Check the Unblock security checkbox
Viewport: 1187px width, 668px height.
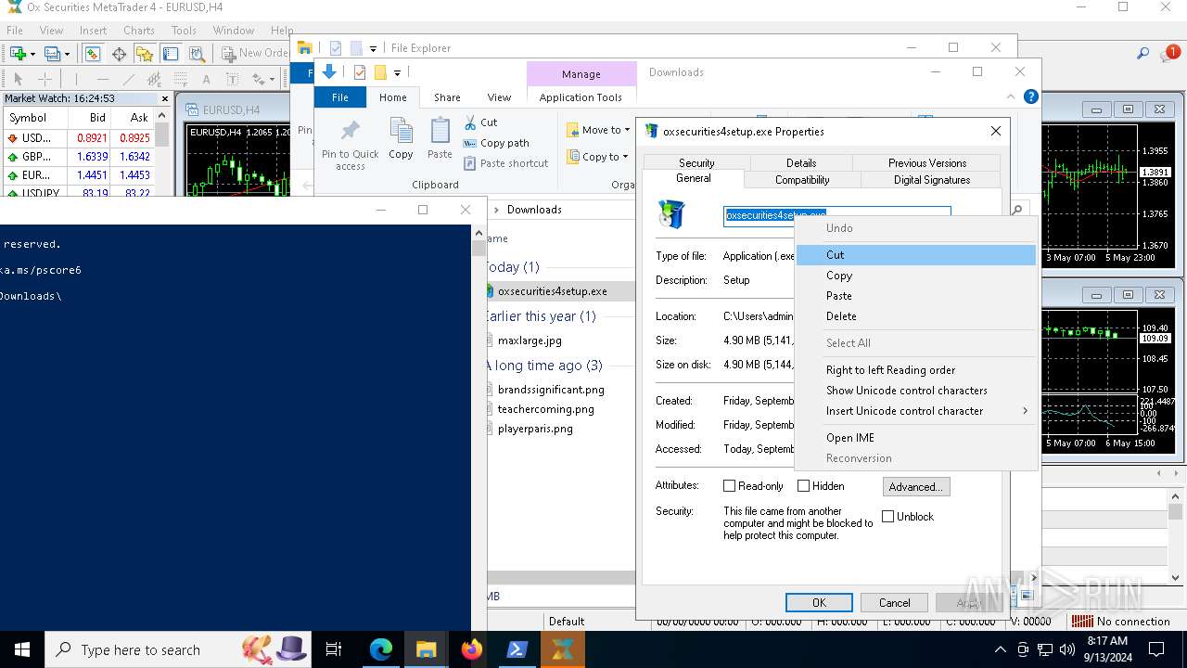tap(888, 517)
